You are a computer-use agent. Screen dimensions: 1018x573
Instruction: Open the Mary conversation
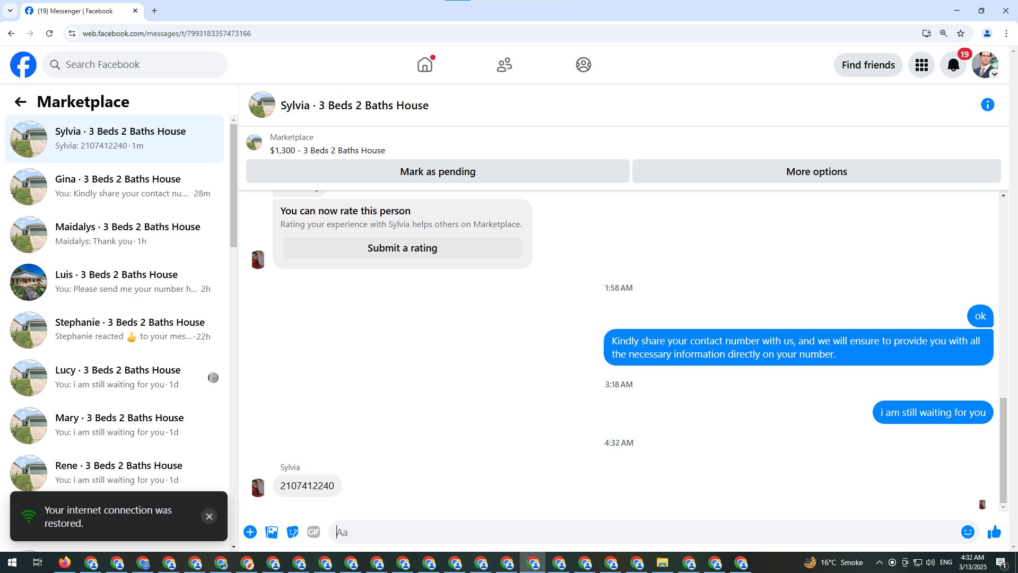coord(115,426)
